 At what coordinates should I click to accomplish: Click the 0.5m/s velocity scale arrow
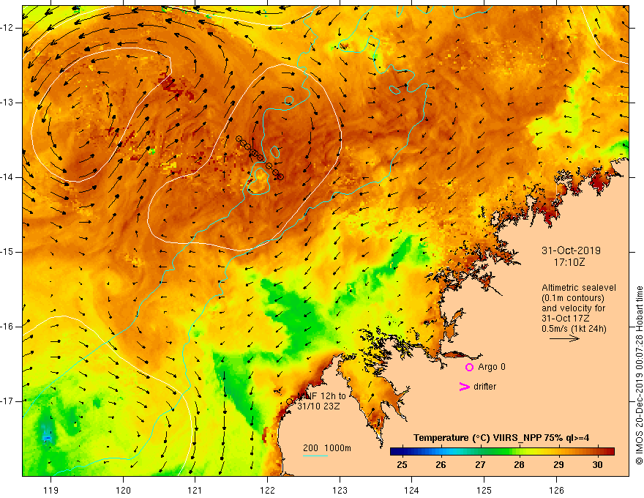[x=564, y=338]
